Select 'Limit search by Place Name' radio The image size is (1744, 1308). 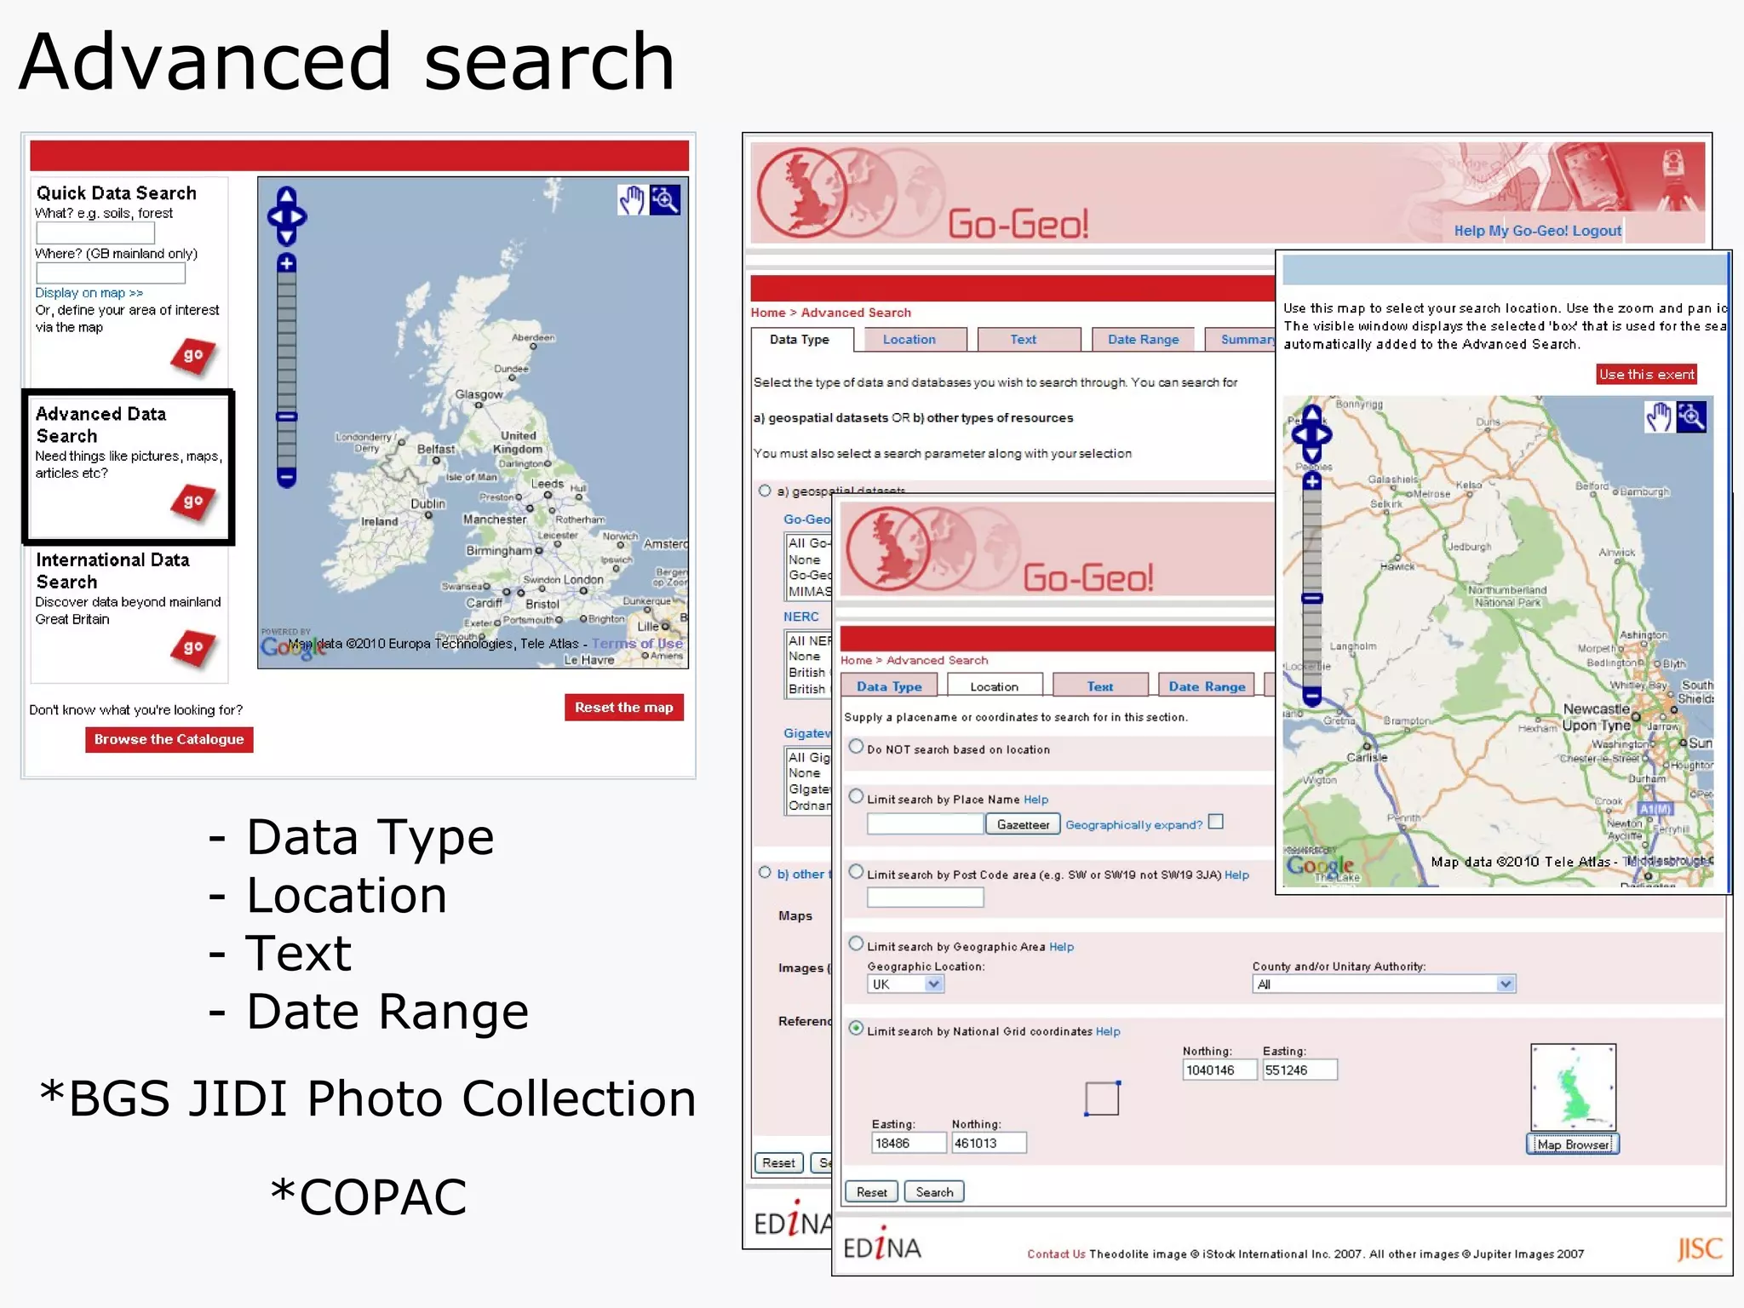click(856, 797)
